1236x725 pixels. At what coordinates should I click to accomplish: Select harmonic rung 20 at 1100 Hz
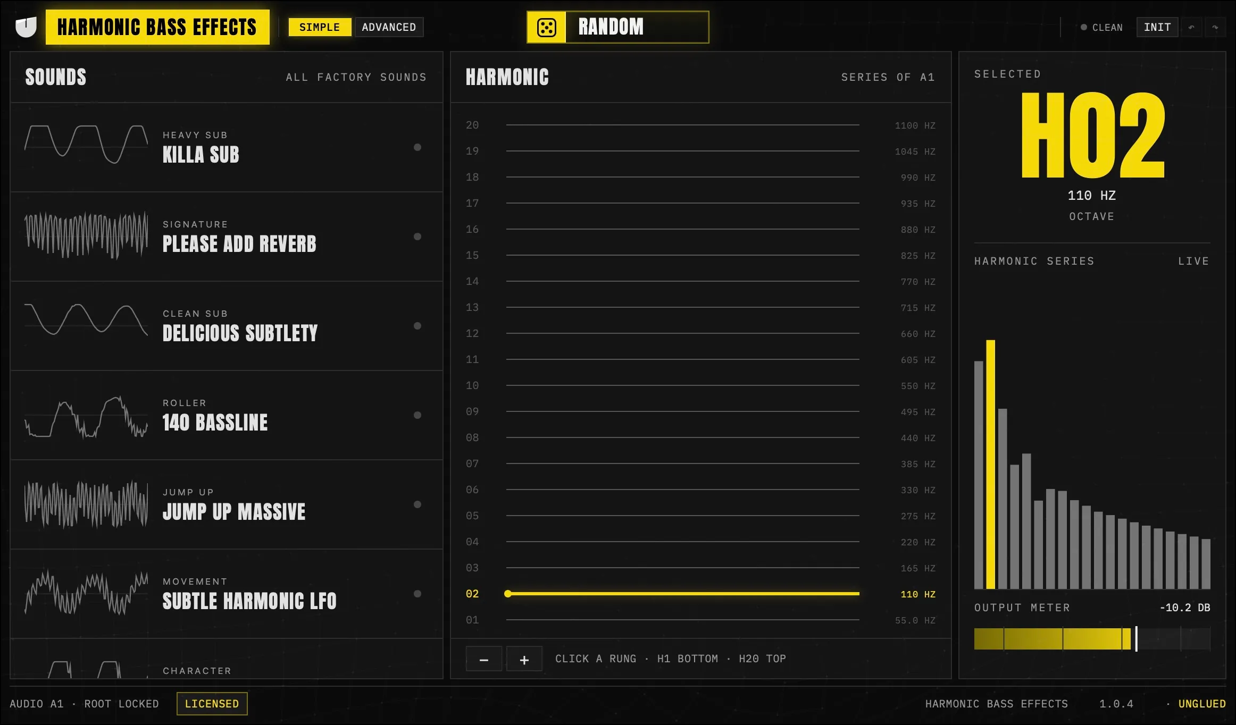click(x=700, y=125)
